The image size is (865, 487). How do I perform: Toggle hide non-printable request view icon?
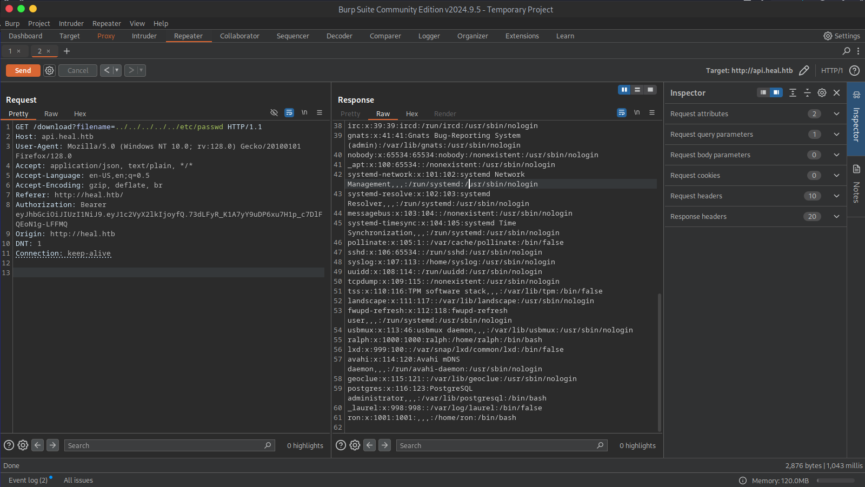point(274,112)
